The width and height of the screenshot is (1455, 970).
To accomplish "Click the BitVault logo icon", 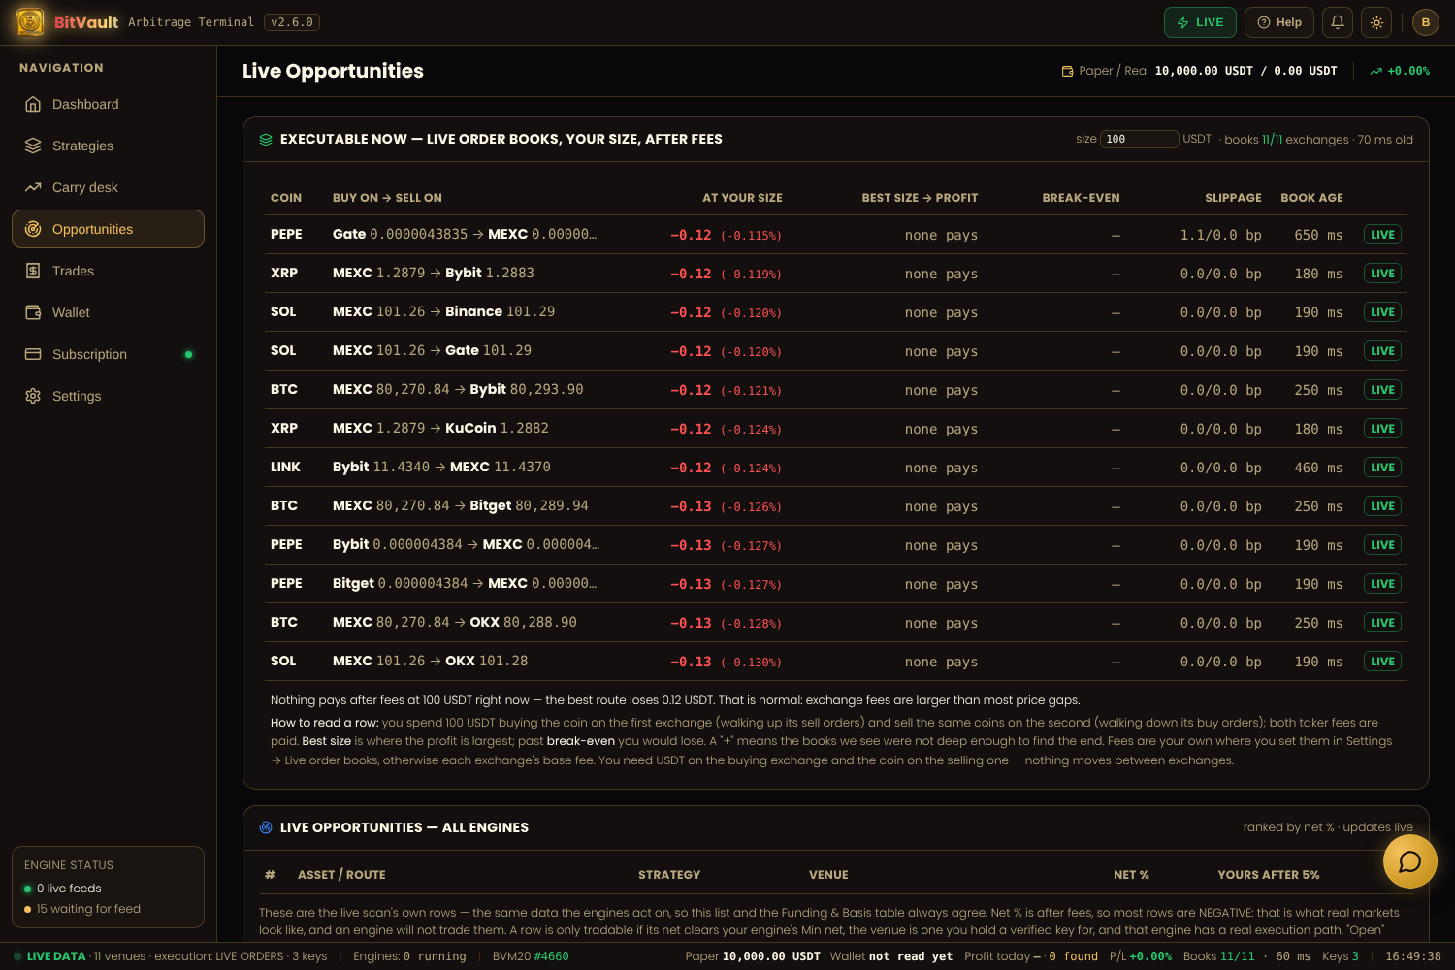I will point(30,21).
